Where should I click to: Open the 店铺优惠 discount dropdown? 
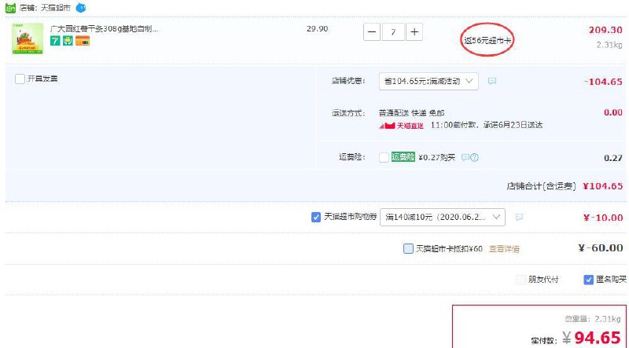[x=429, y=81]
